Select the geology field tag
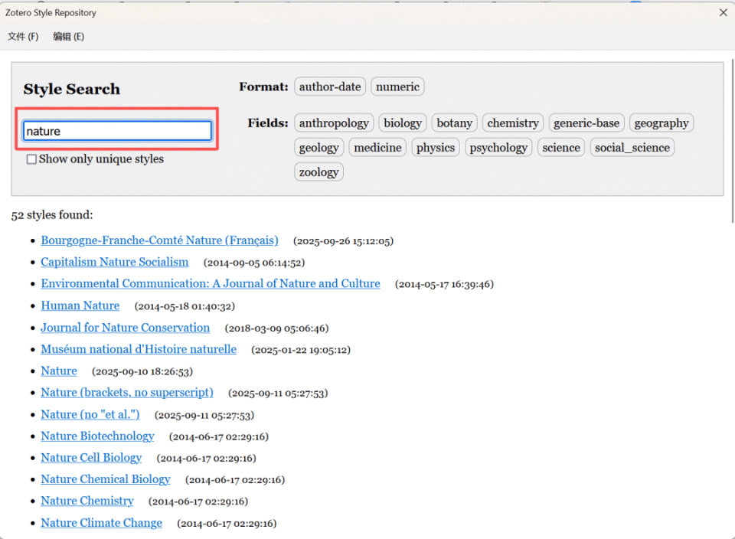Viewport: 735px width, 539px height. point(318,147)
